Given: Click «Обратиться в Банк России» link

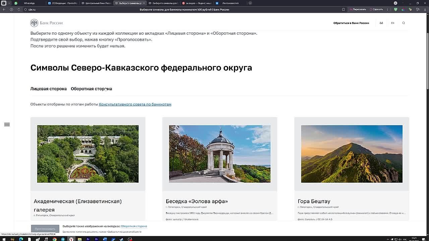Looking at the screenshot, I should tap(351, 23).
